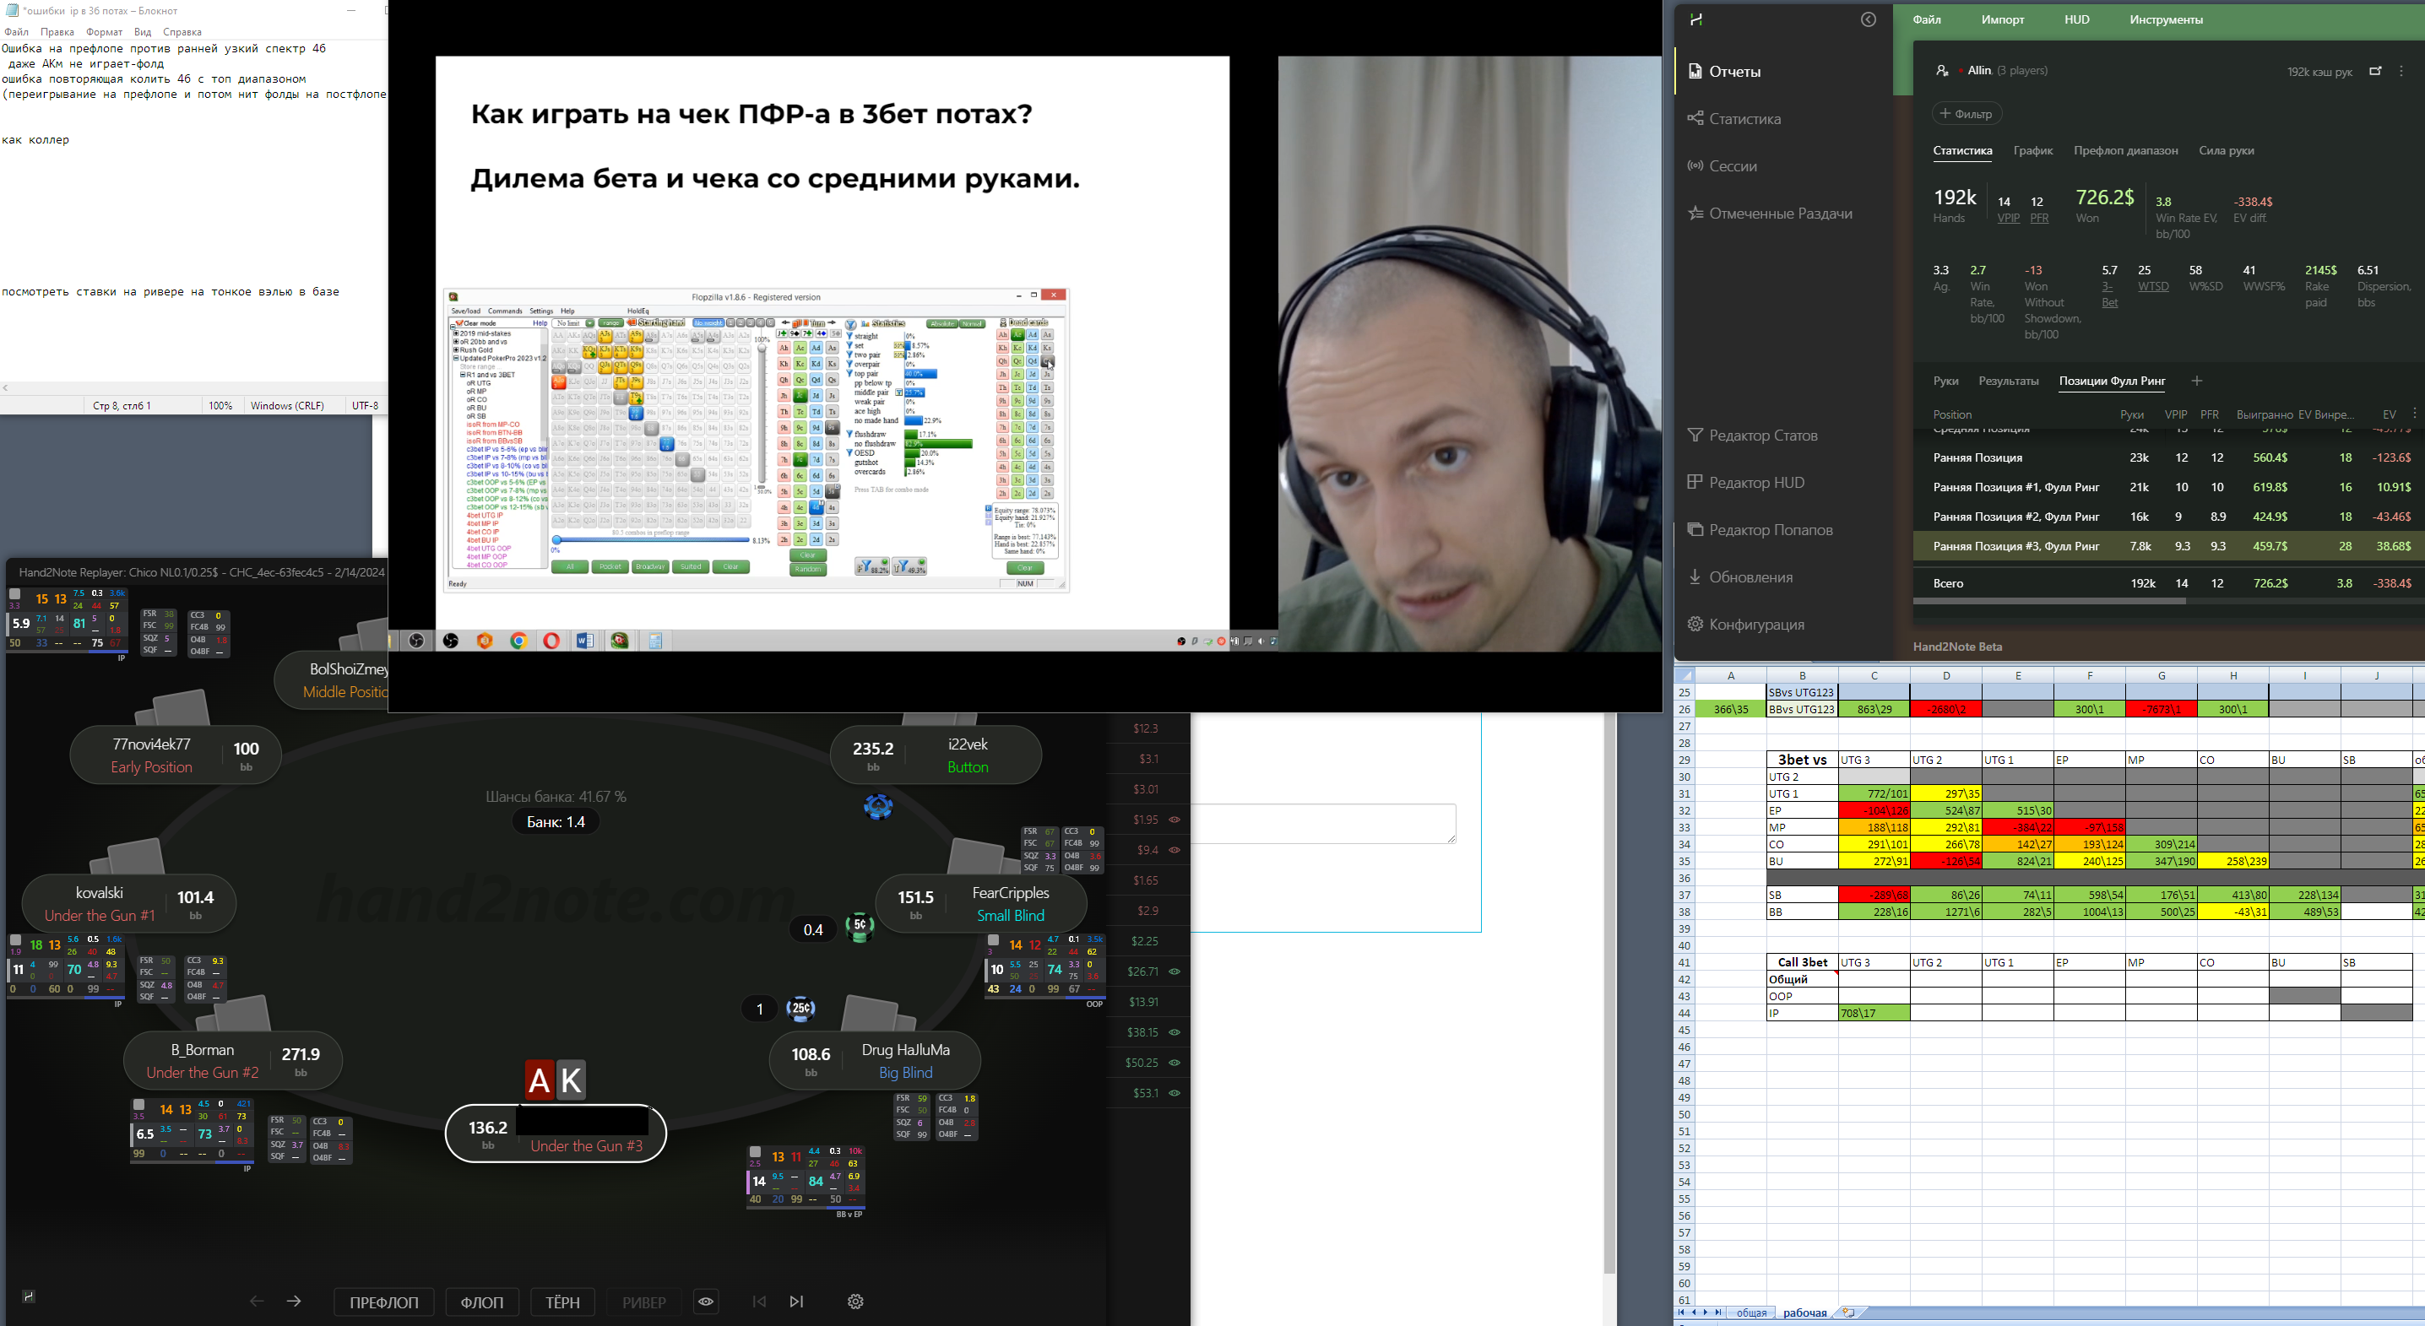Jump to ПРЕФЛОП street in replayer

point(384,1302)
